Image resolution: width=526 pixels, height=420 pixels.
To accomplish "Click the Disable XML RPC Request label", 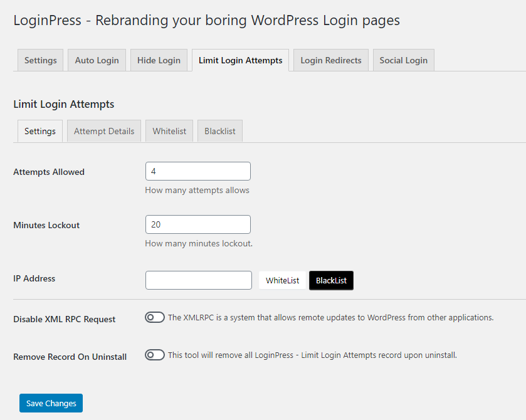I will tap(64, 319).
